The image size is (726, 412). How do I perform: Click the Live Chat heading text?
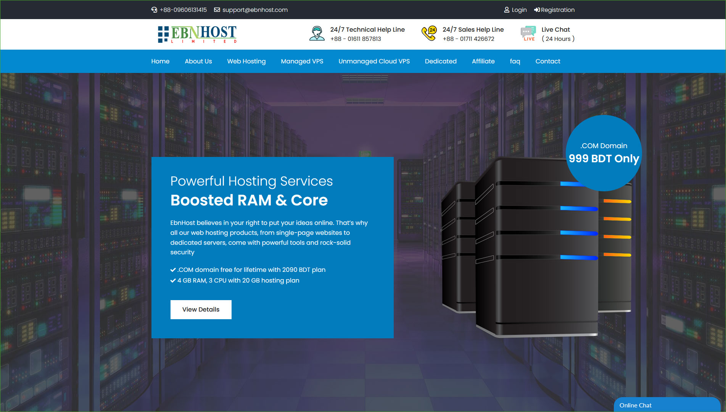pyautogui.click(x=555, y=29)
